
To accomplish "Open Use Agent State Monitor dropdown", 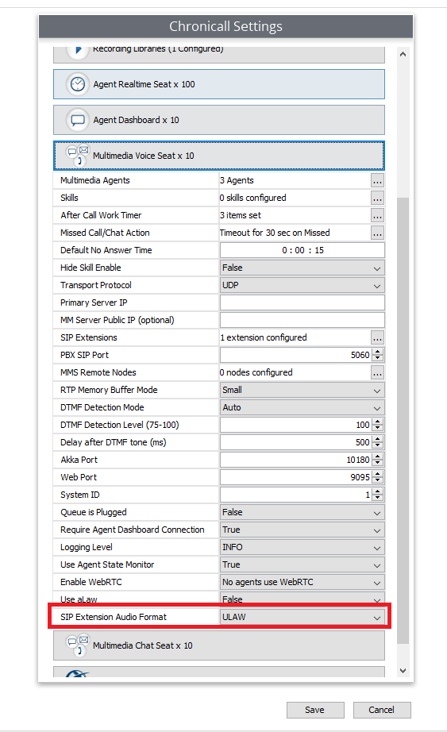I will (x=302, y=564).
